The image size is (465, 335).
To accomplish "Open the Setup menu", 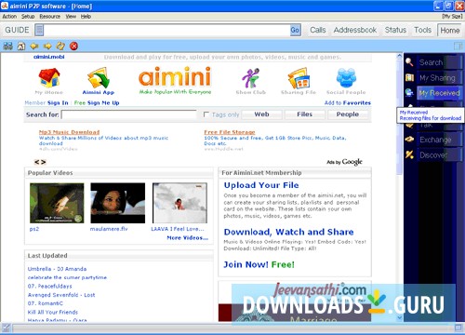I will pyautogui.click(x=28, y=17).
